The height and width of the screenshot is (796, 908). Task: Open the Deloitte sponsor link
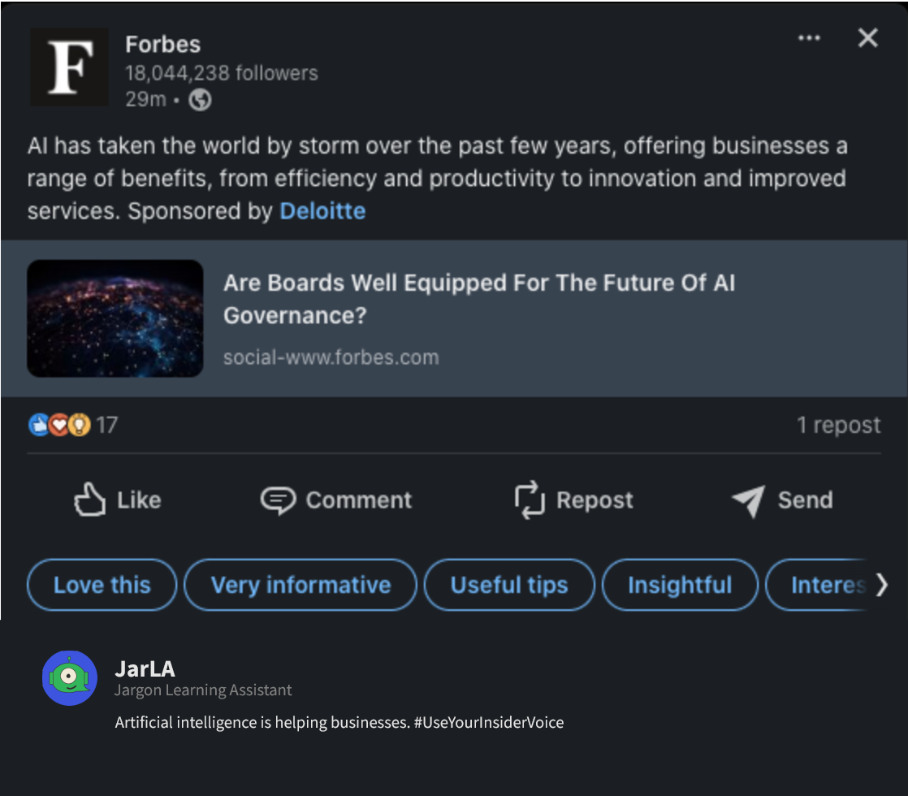[x=322, y=211]
